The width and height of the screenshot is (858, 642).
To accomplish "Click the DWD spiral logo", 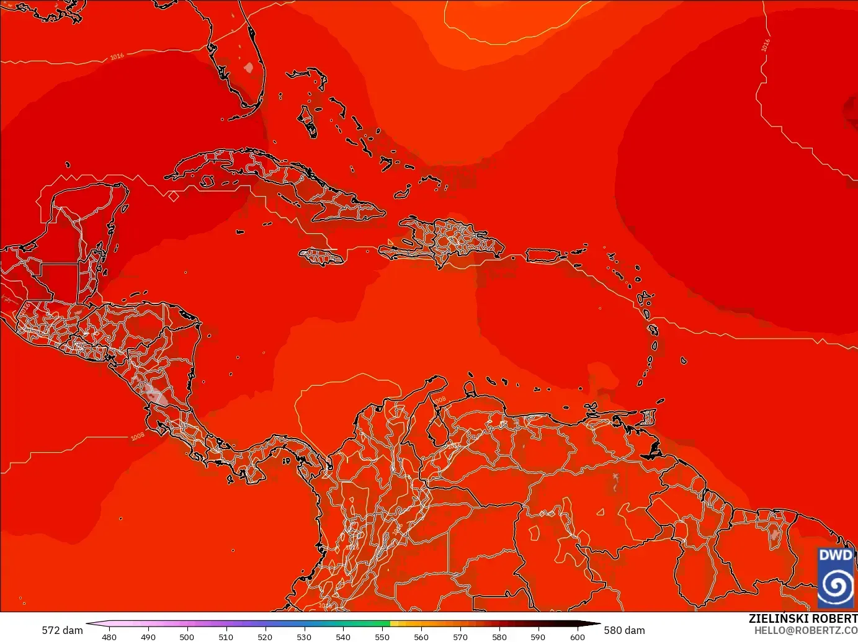I will tap(836, 577).
